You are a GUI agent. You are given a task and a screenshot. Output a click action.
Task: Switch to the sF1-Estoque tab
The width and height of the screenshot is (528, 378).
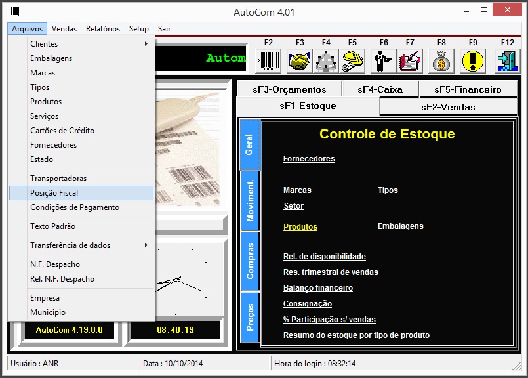point(308,106)
